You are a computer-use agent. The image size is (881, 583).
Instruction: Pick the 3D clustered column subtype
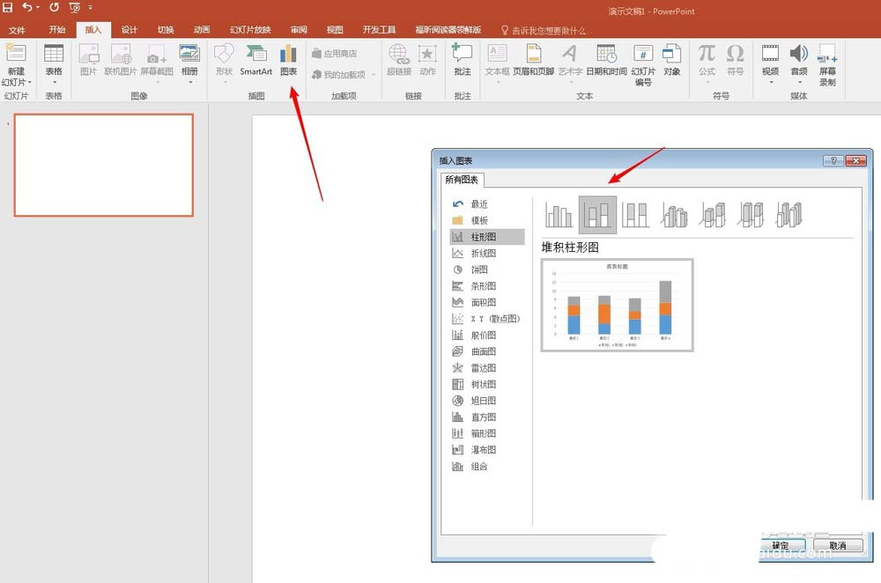674,215
